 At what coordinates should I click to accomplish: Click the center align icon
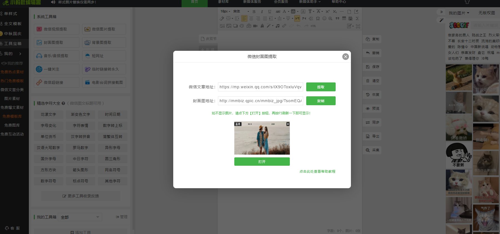tap(251, 18)
